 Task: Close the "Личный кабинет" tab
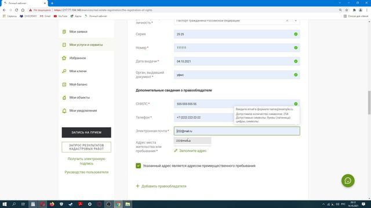(x=45, y=3)
